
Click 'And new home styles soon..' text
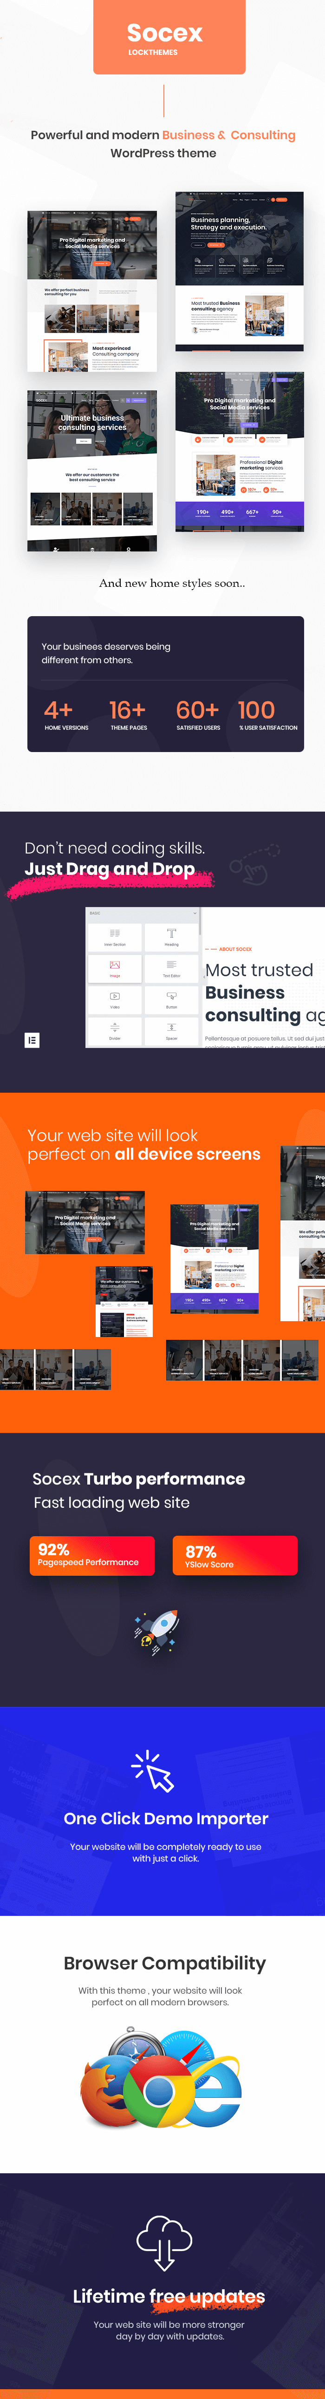[172, 583]
